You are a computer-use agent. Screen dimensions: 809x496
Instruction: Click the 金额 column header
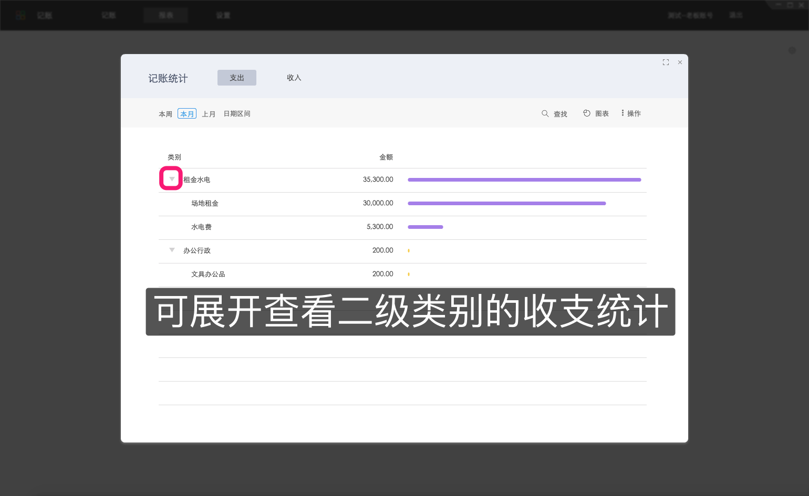(386, 157)
